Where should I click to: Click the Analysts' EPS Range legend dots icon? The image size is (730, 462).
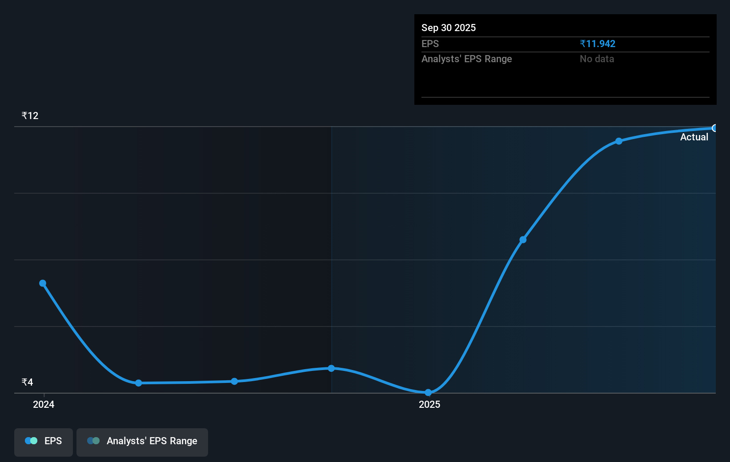(93, 441)
